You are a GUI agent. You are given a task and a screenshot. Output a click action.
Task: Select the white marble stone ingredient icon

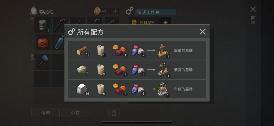tap(82, 89)
